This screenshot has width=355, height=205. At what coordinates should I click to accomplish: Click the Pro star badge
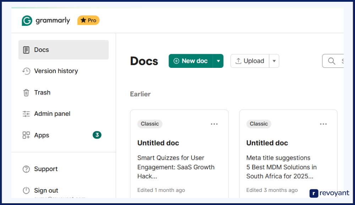pos(88,20)
